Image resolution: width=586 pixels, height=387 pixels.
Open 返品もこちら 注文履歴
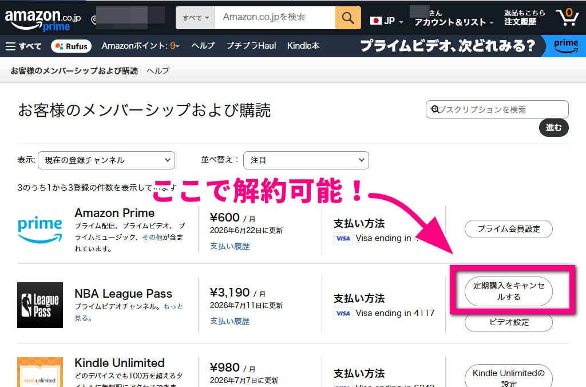(x=524, y=18)
